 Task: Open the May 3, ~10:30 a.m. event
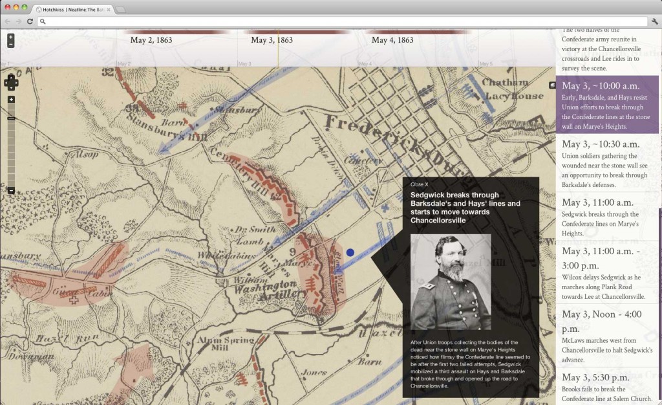606,164
